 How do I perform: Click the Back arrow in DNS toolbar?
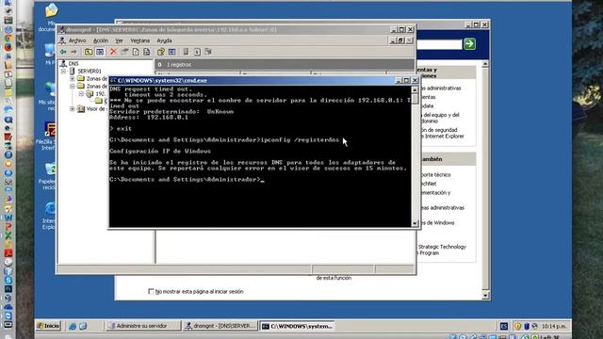[63, 52]
